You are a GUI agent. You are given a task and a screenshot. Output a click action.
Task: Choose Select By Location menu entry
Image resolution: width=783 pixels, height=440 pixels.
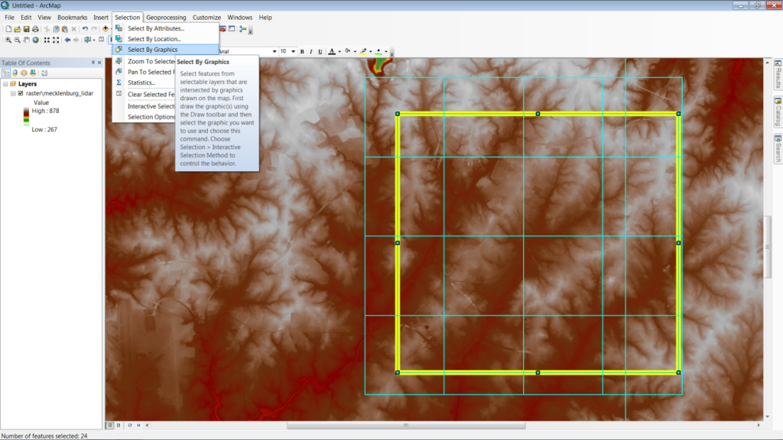165,39
